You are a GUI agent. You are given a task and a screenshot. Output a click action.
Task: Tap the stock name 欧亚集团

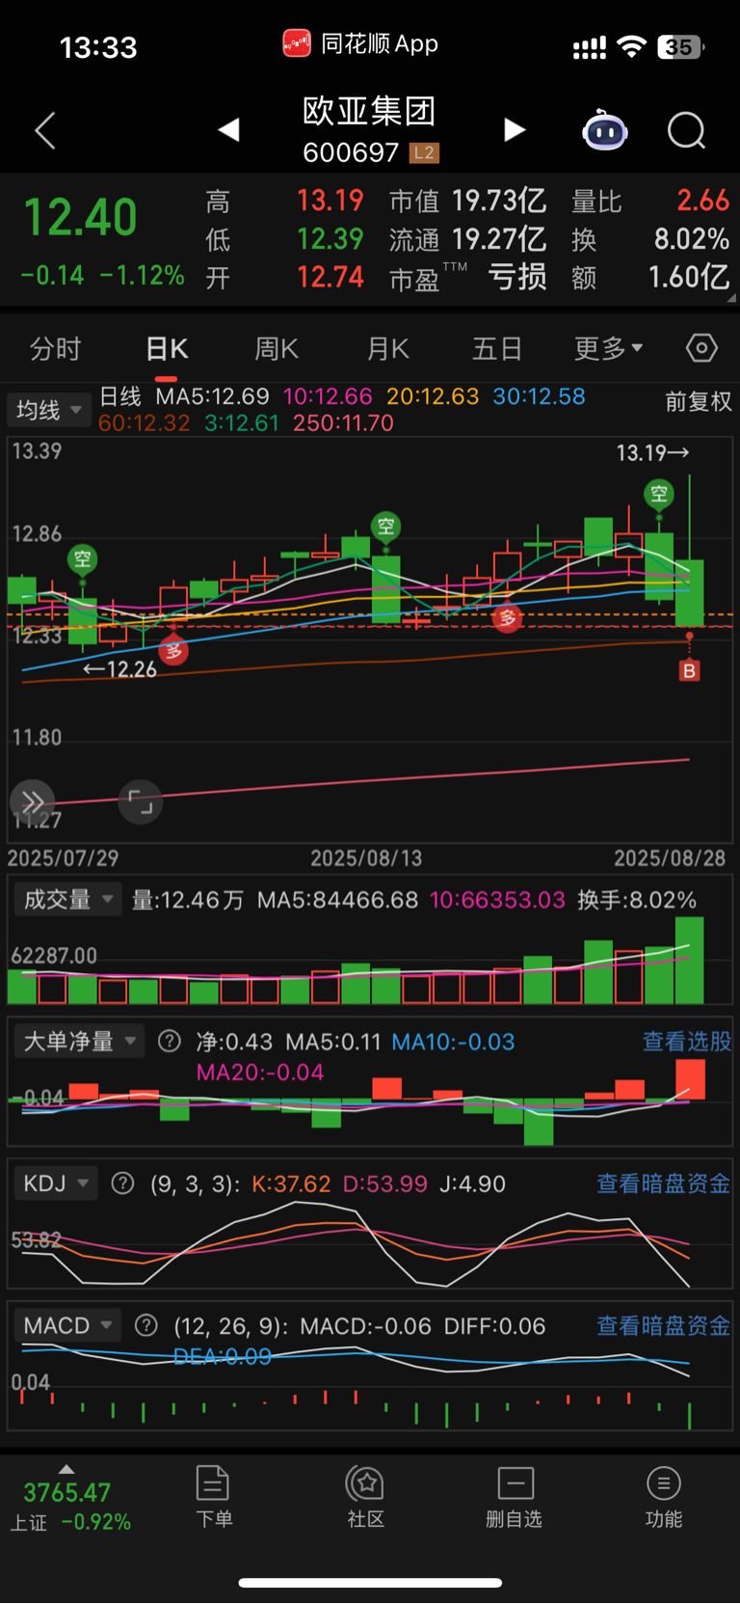tap(369, 111)
